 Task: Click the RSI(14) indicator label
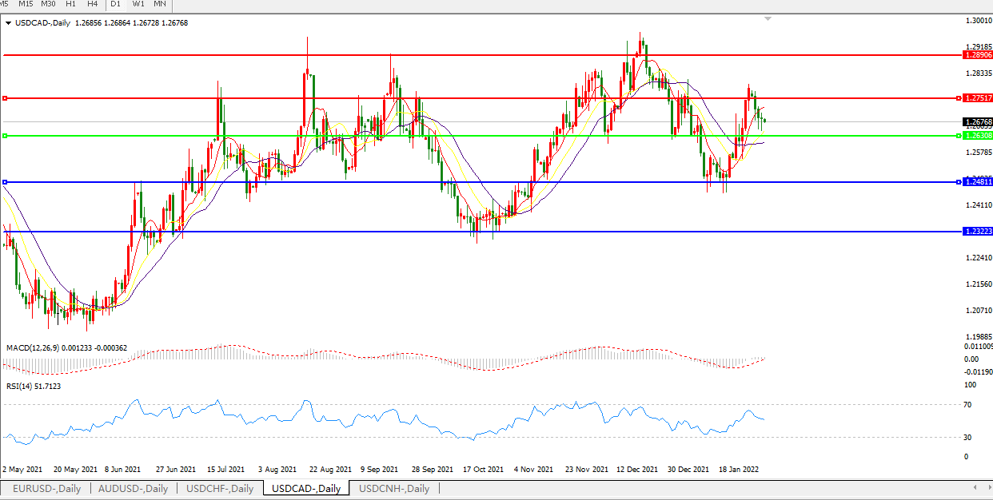(x=34, y=386)
